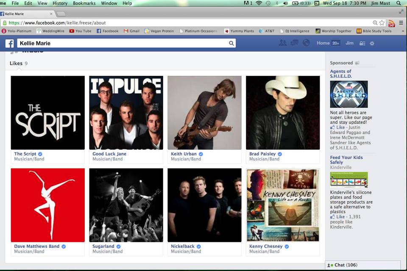Open Good Luck Jane page link
This screenshot has width=407, height=271.
coord(109,154)
